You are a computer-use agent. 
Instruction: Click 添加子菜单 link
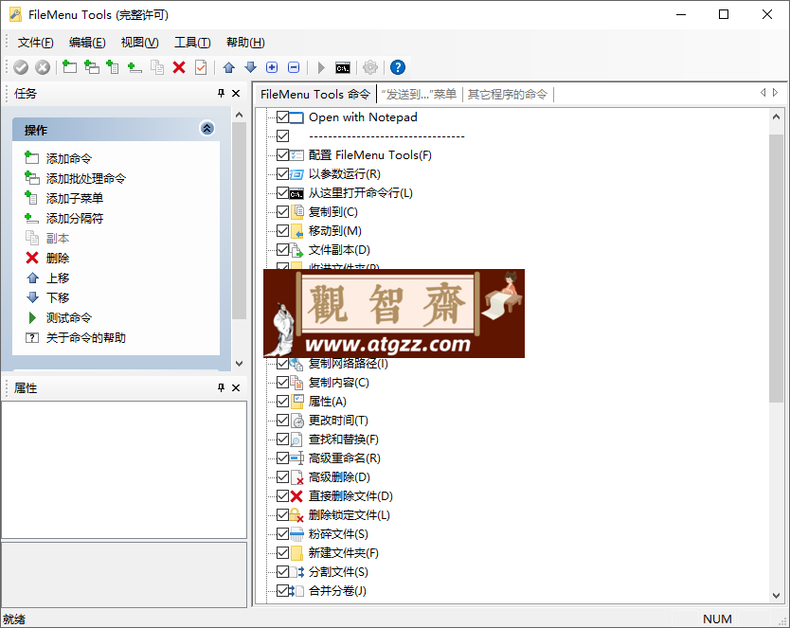pyautogui.click(x=75, y=198)
